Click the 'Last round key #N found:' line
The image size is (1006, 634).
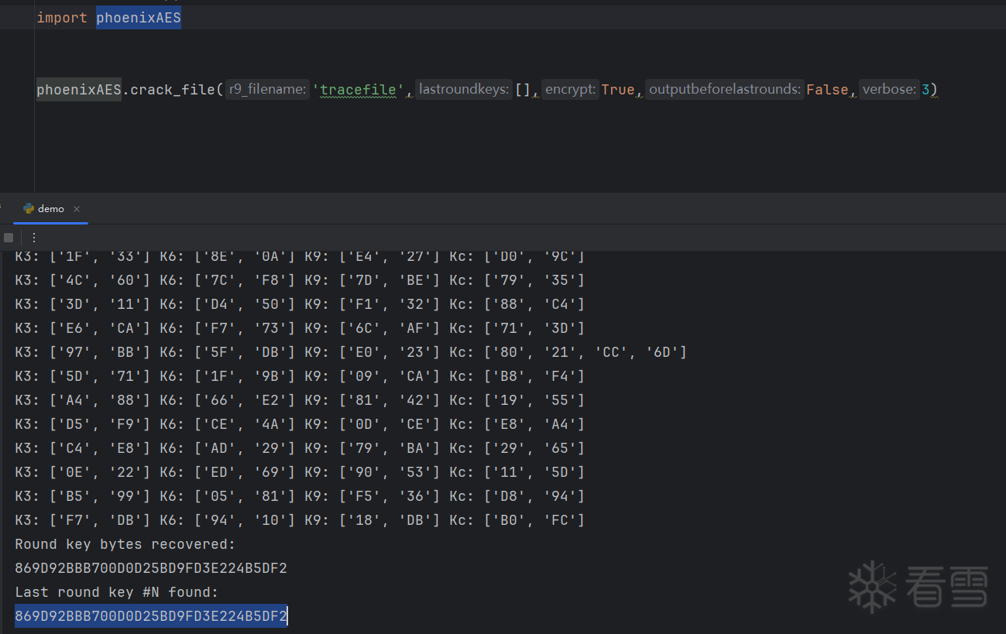(117, 592)
